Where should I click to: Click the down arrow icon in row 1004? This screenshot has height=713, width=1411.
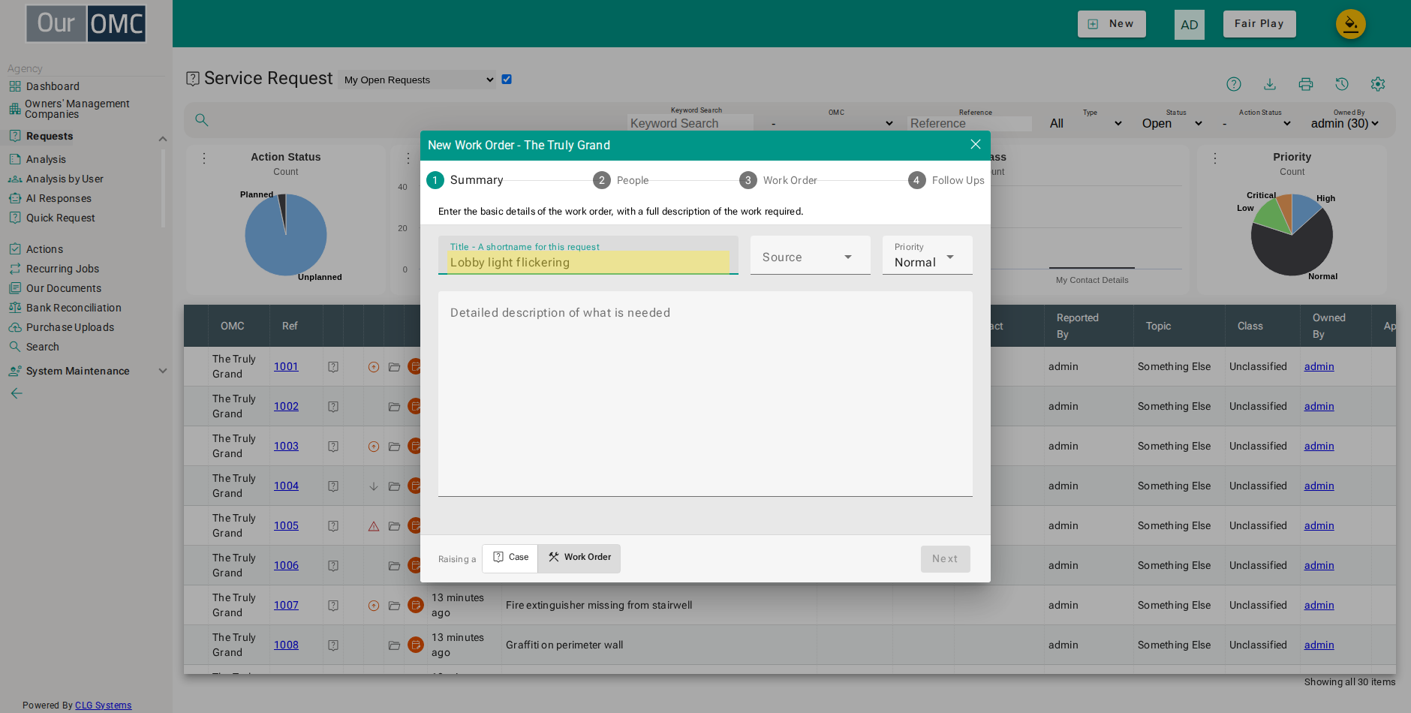pos(374,486)
